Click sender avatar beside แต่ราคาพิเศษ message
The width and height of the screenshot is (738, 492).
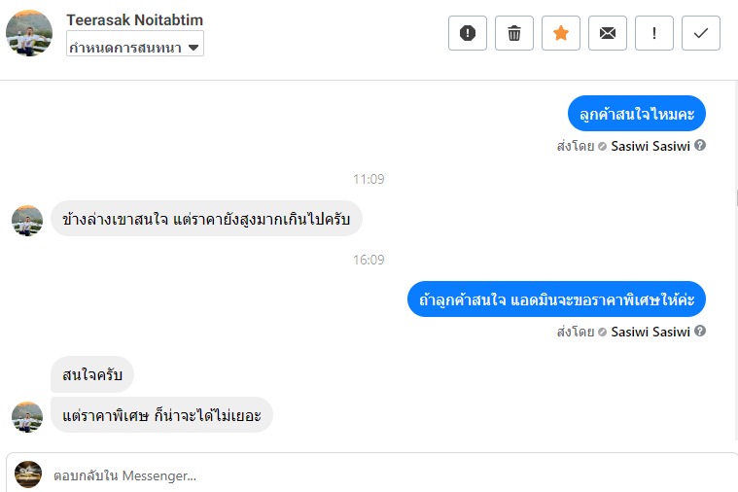27,416
